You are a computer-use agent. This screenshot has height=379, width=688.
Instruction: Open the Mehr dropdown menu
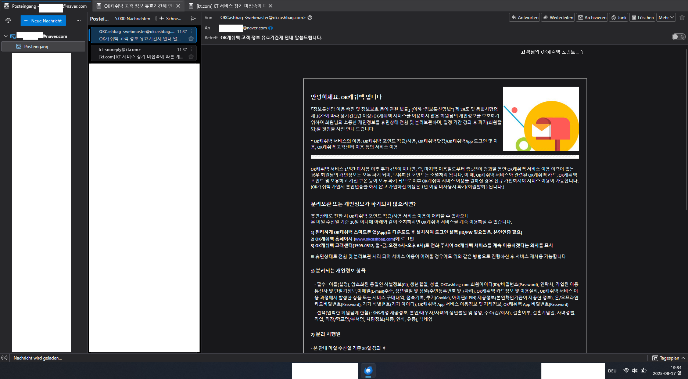tap(666, 17)
